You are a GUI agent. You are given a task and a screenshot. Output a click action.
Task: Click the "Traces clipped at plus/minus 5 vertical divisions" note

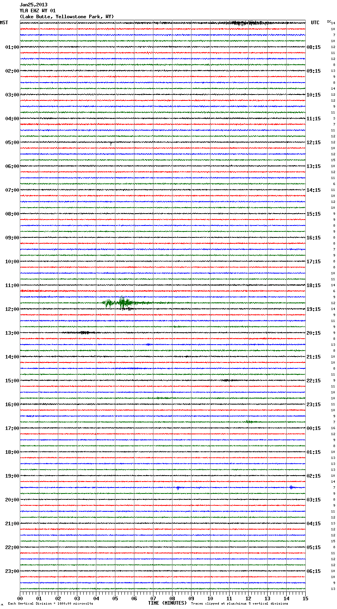pos(239,604)
